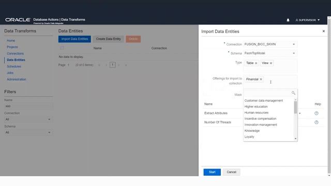Select Knowledge offering
The height and width of the screenshot is (186, 331).
[252, 131]
